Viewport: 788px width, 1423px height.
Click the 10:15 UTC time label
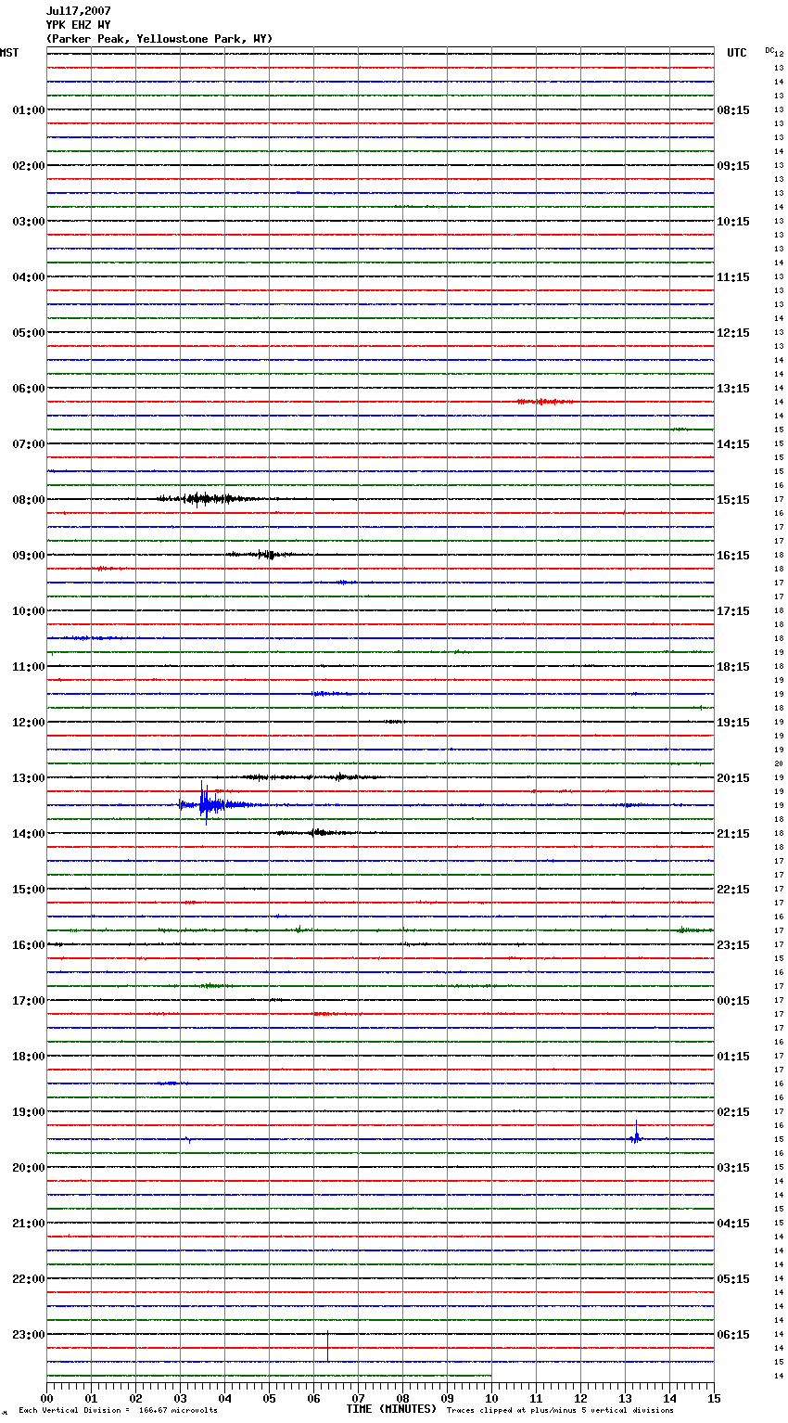coord(733,222)
